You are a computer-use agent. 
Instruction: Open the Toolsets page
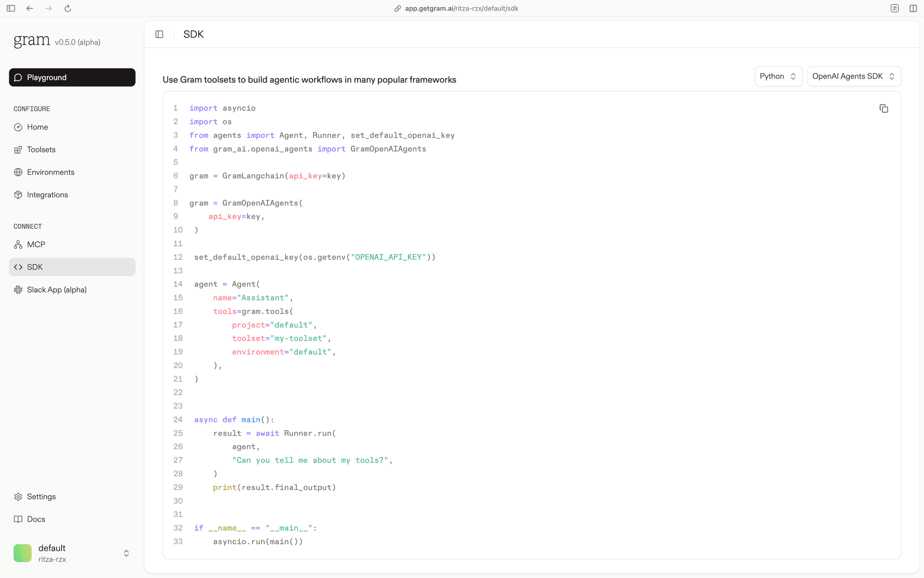(x=41, y=150)
